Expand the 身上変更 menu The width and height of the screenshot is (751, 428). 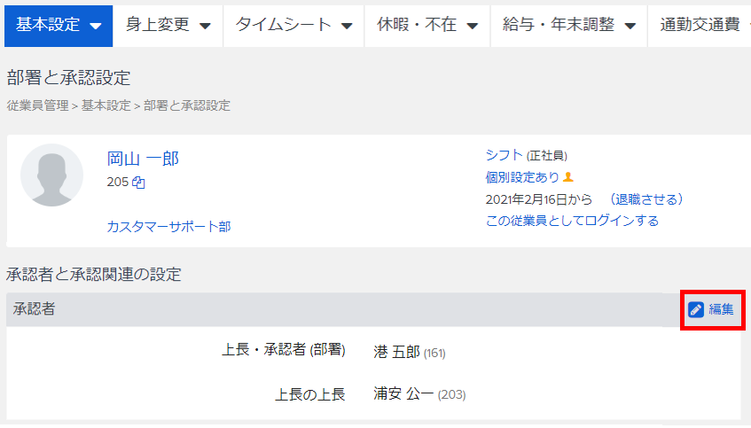(x=168, y=25)
